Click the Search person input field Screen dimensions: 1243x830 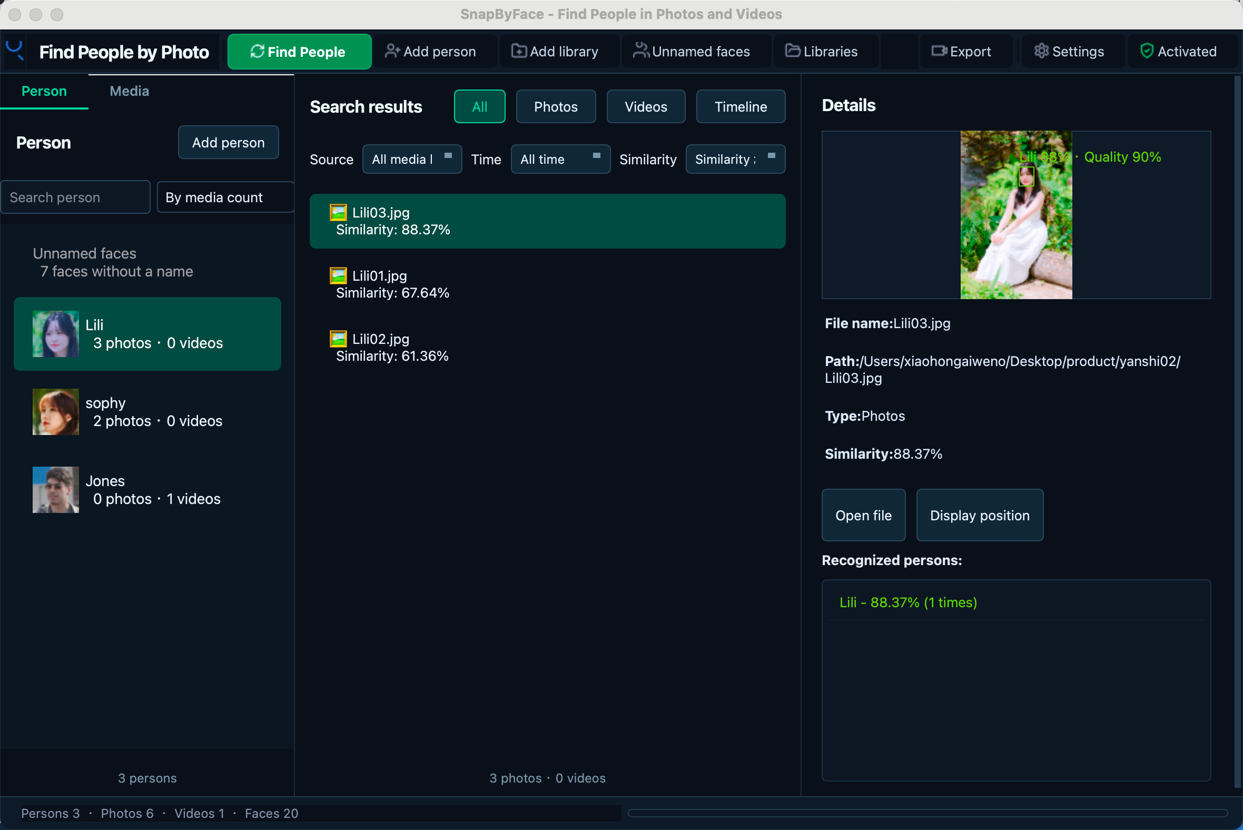[76, 197]
